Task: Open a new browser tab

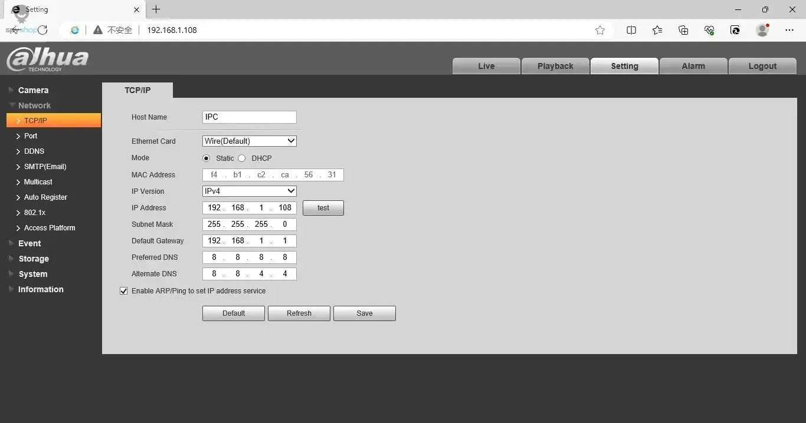Action: tap(156, 9)
